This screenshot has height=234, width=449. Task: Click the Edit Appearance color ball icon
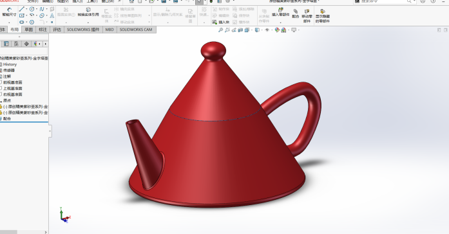tap(277, 30)
